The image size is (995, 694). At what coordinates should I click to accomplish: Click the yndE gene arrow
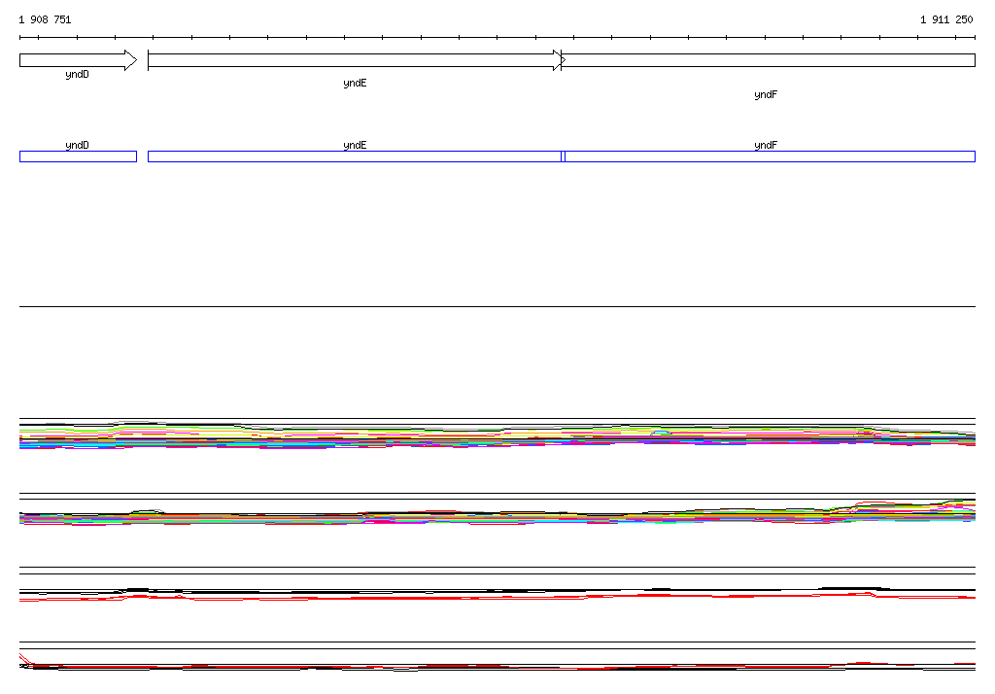click(x=357, y=60)
